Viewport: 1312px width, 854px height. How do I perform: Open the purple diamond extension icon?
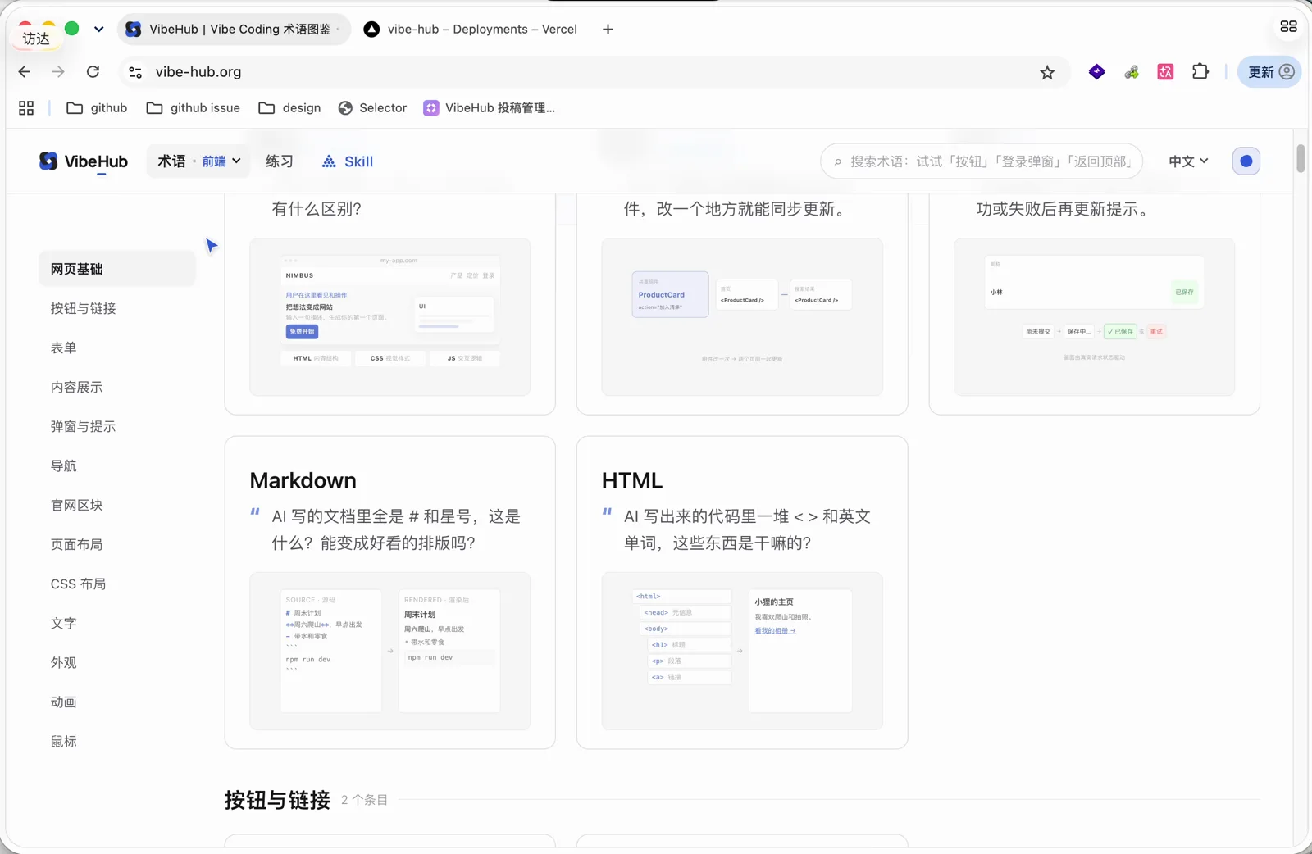1096,72
